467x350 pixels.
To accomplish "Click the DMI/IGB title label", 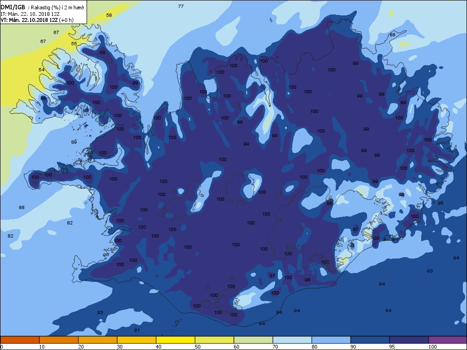I will tap(13, 7).
